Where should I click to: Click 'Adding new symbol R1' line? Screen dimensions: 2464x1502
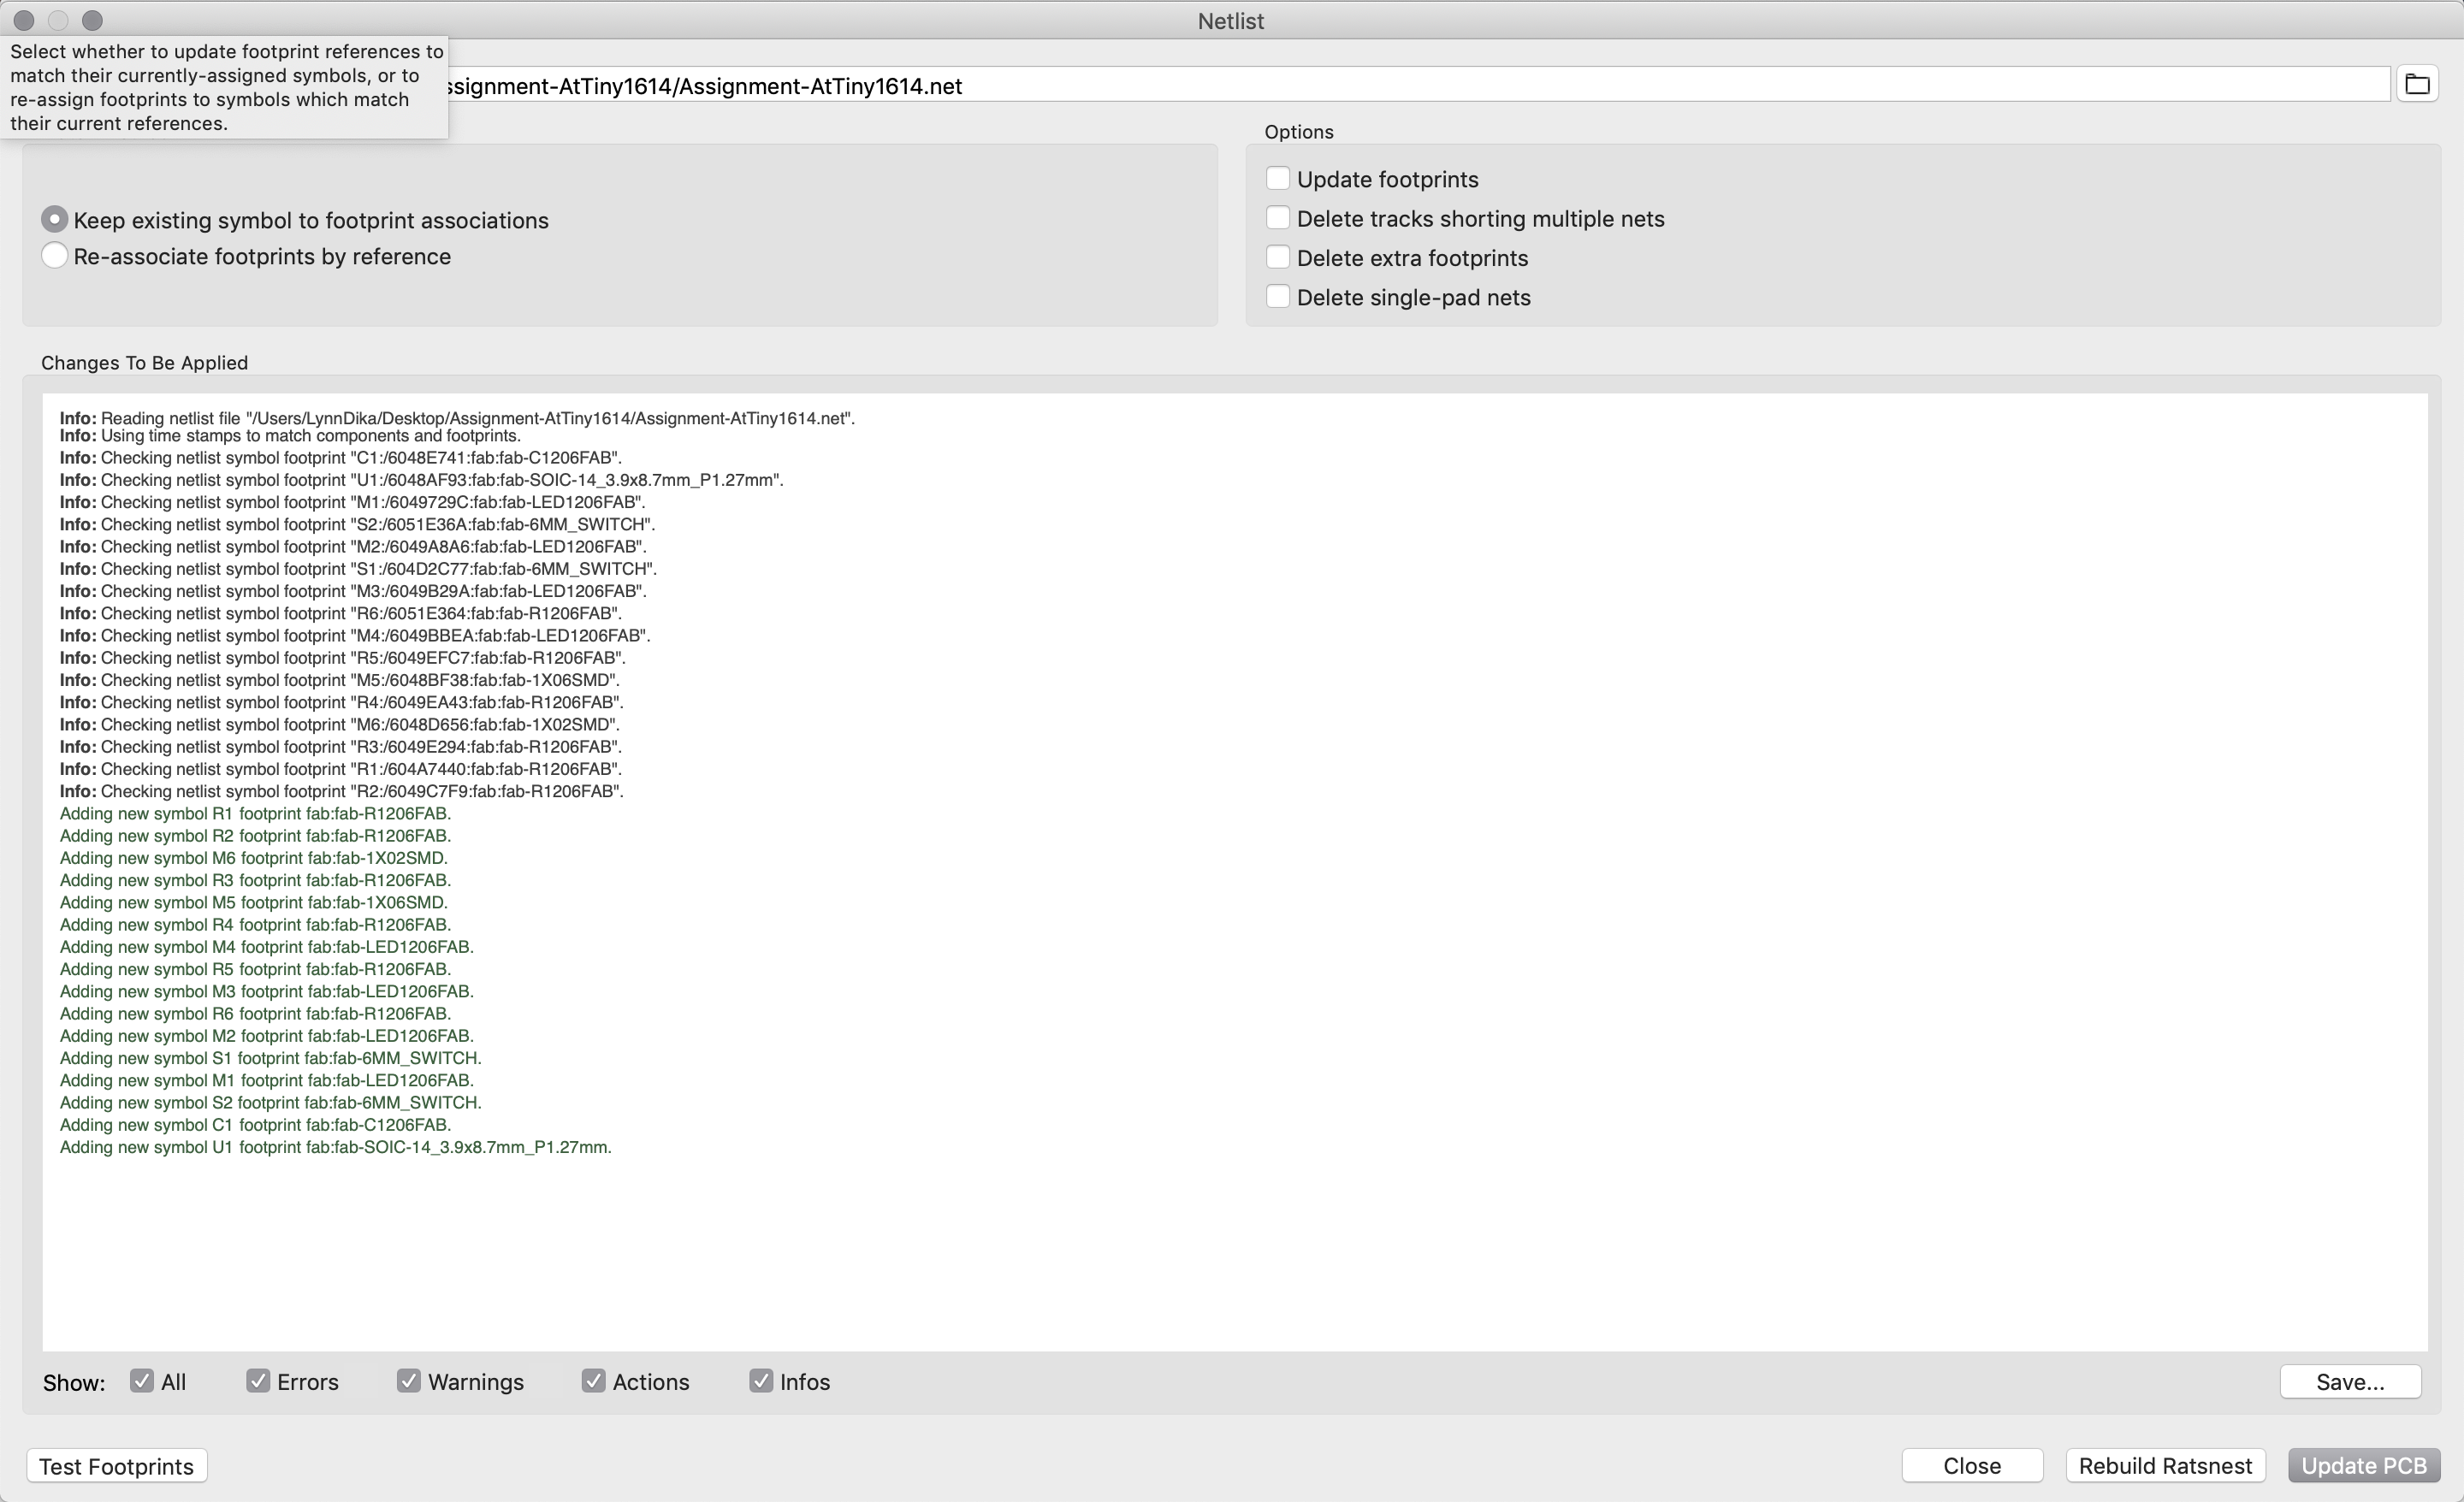point(255,813)
